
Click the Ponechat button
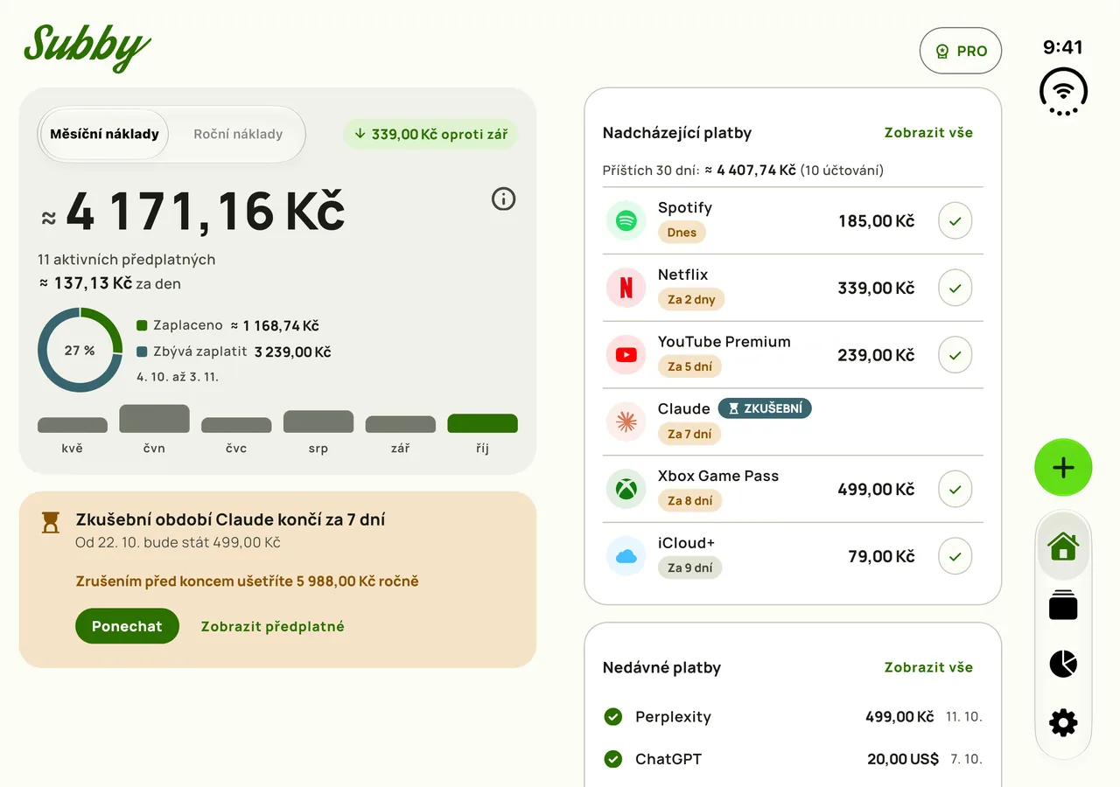[x=127, y=626]
